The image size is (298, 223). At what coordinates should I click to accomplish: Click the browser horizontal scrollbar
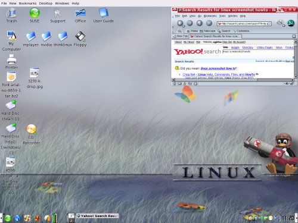pyautogui.click(x=234, y=80)
